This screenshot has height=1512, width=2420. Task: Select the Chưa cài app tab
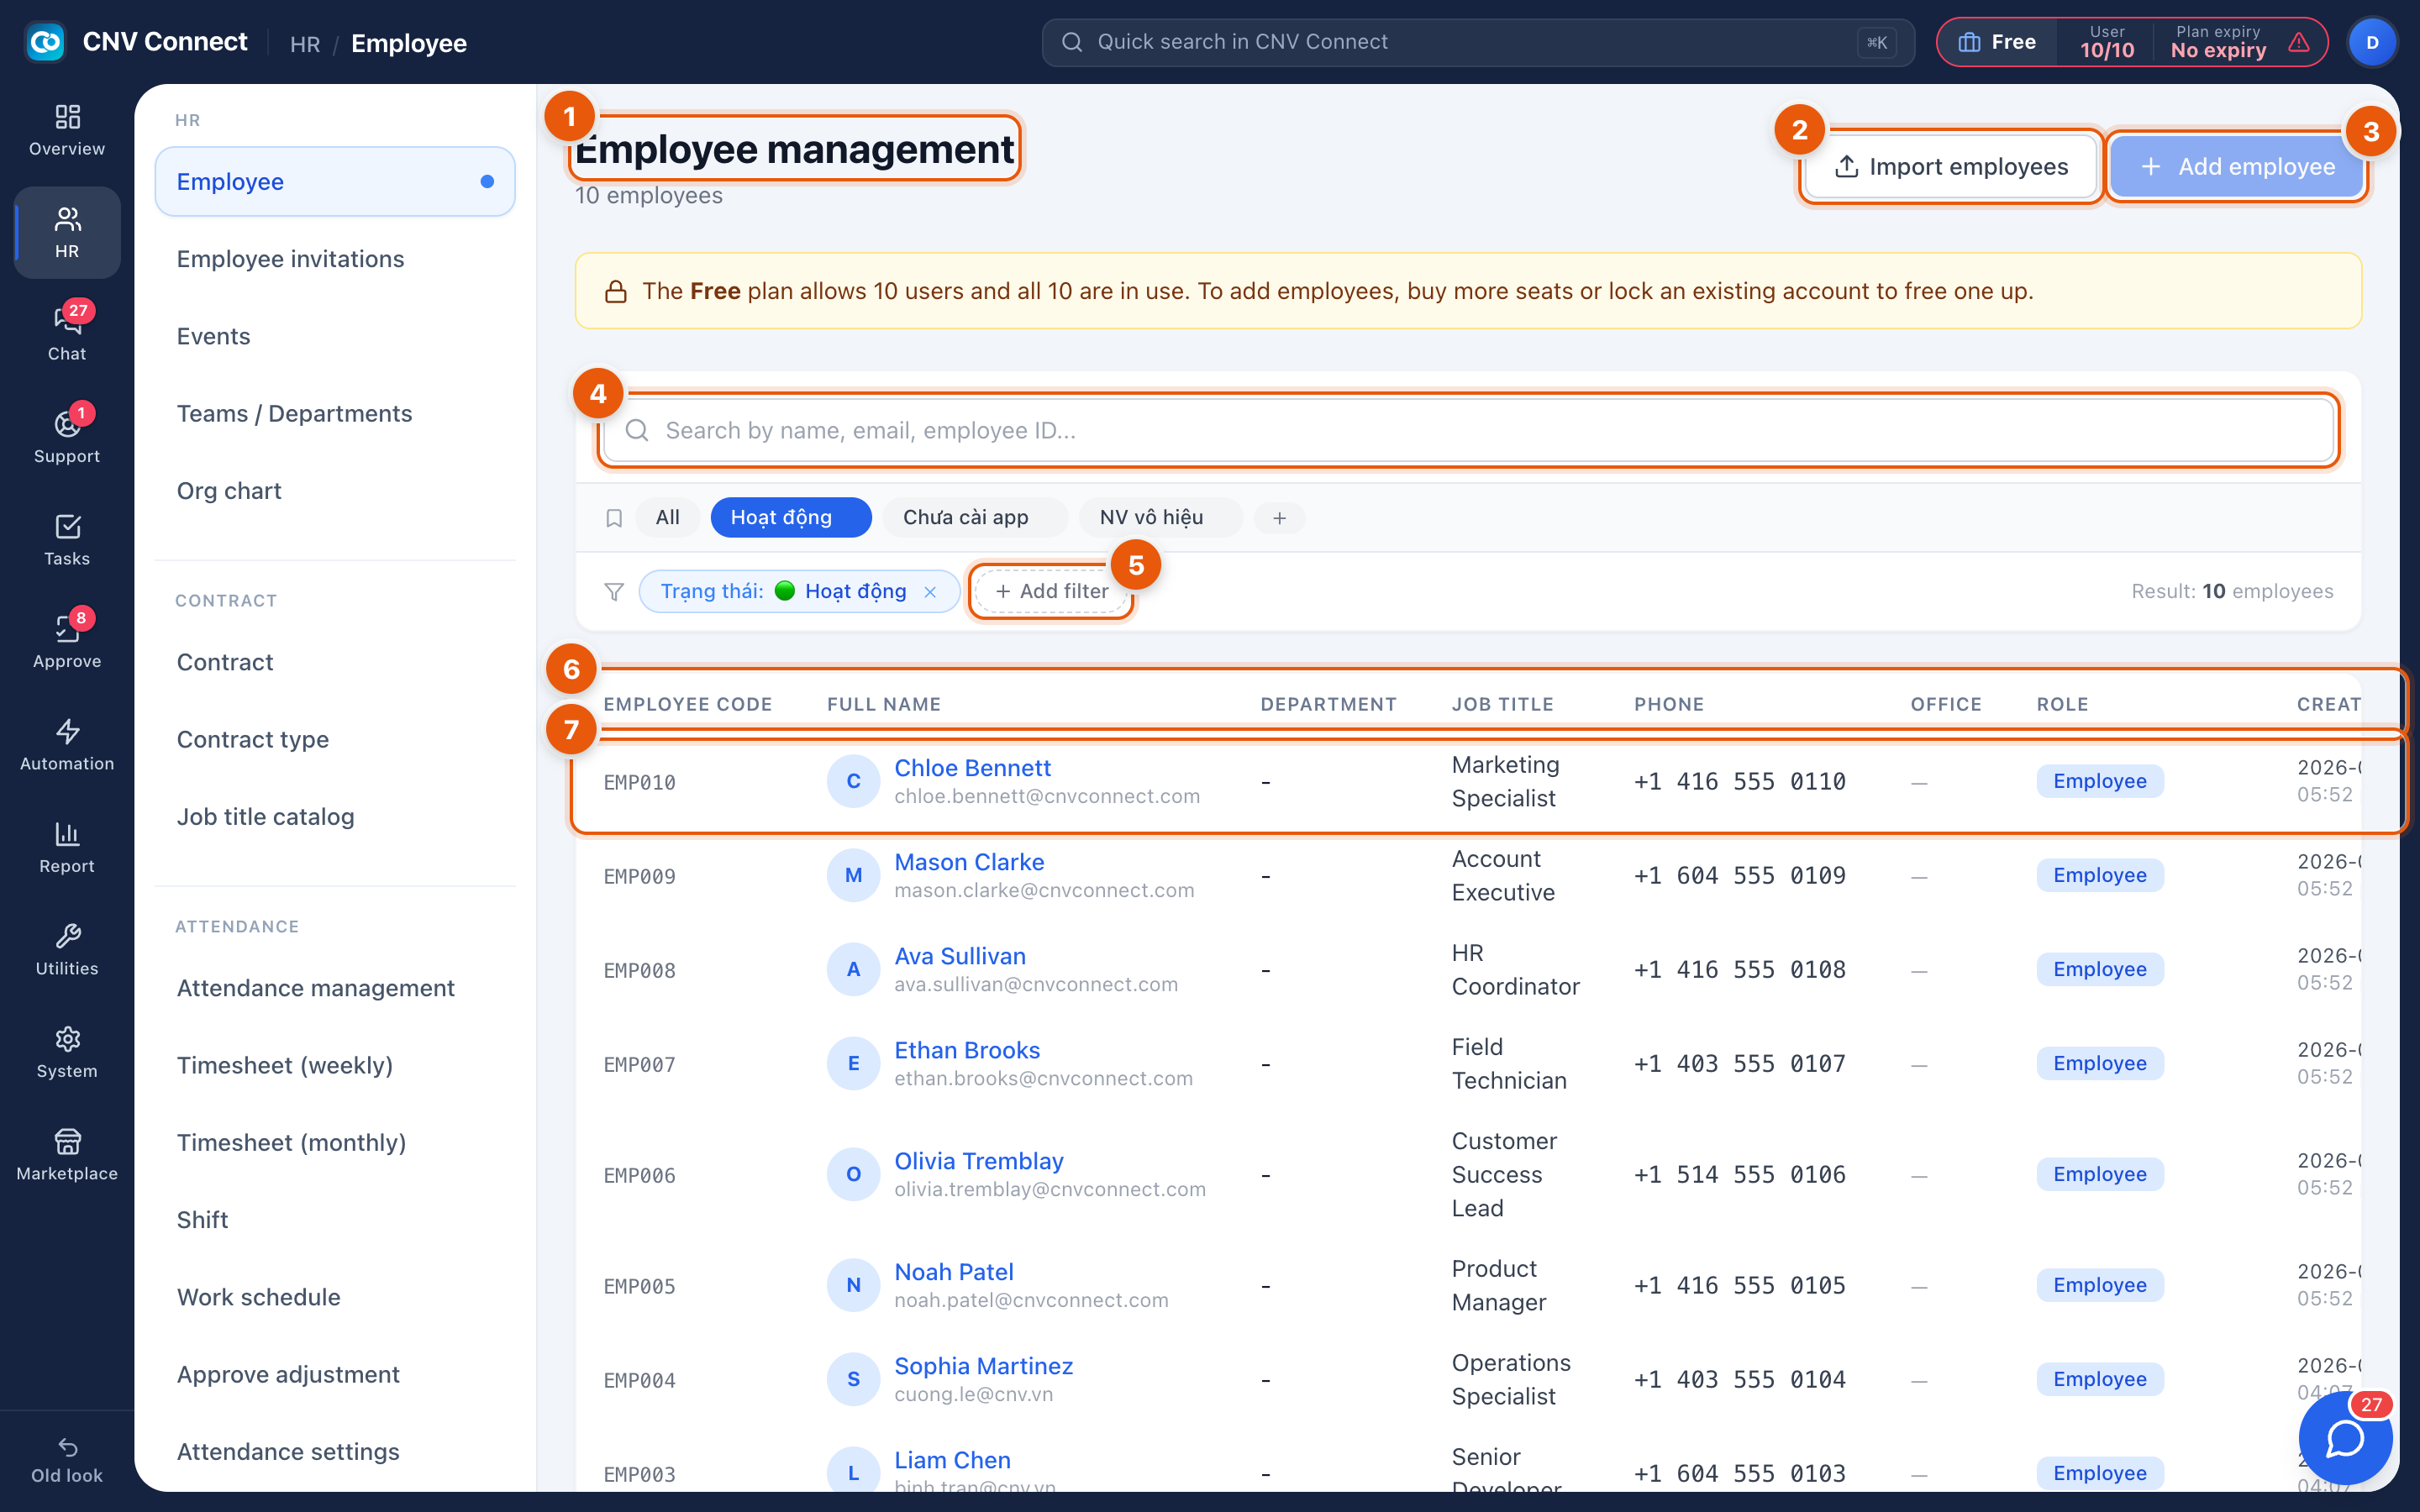pyautogui.click(x=974, y=517)
